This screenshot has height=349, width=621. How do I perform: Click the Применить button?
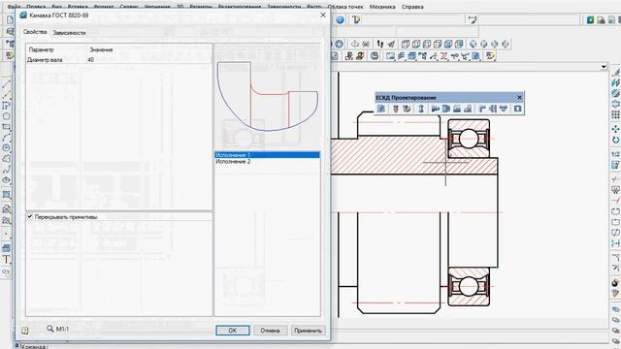click(x=308, y=331)
